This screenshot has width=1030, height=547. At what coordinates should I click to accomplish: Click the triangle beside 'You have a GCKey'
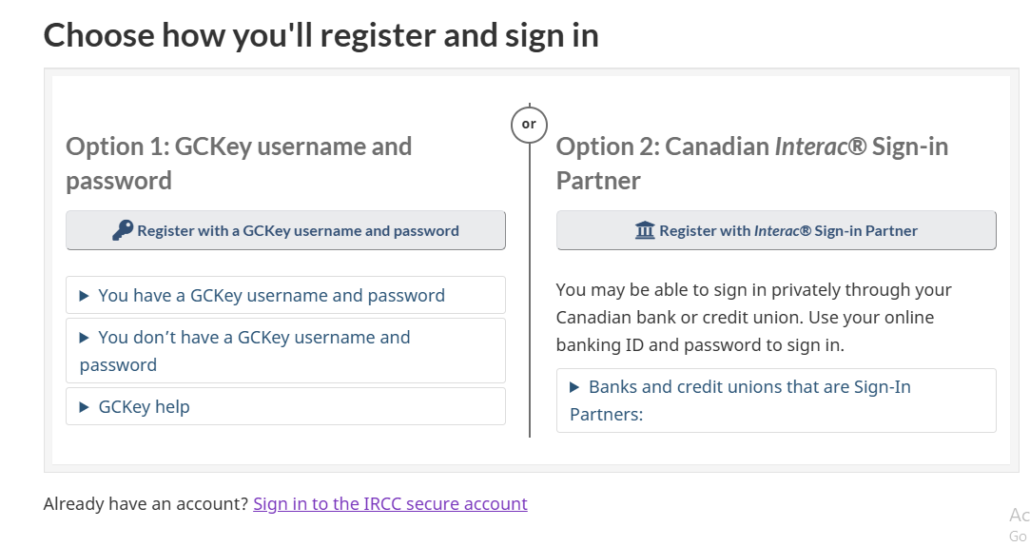pyautogui.click(x=85, y=296)
